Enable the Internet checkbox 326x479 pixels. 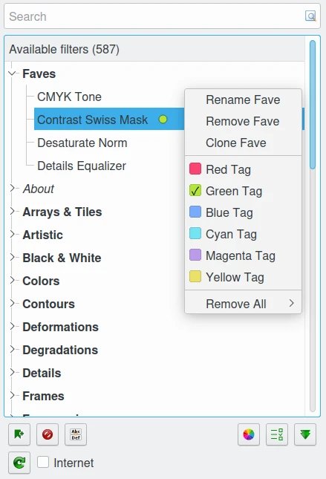tap(43, 462)
